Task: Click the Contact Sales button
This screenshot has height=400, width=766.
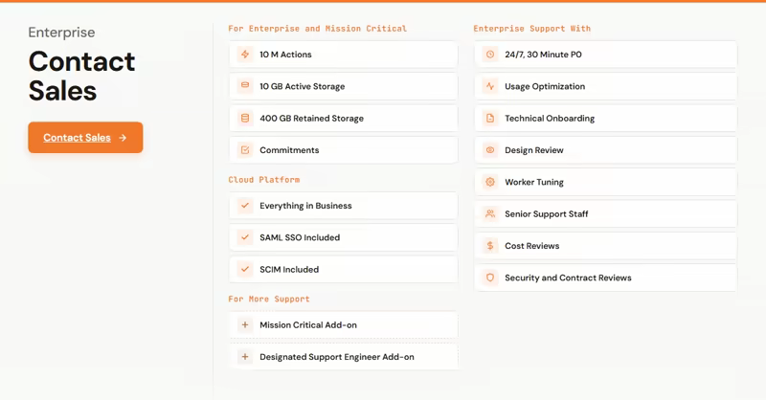Action: coord(85,138)
